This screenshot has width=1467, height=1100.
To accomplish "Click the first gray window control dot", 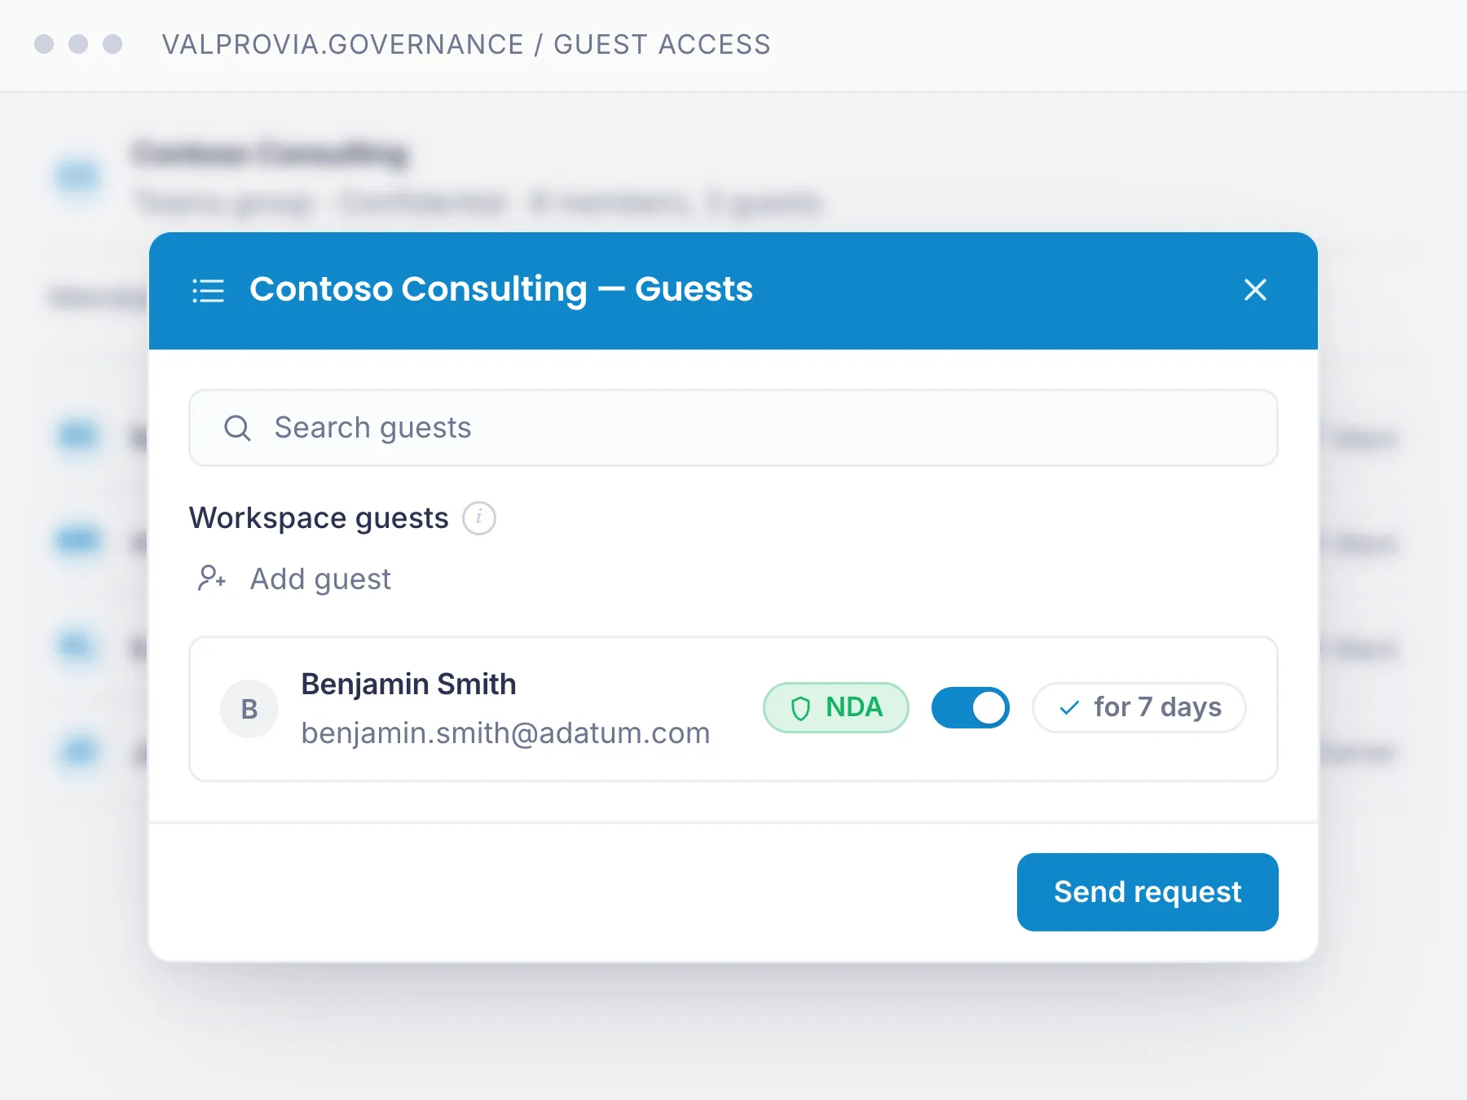I will point(44,44).
